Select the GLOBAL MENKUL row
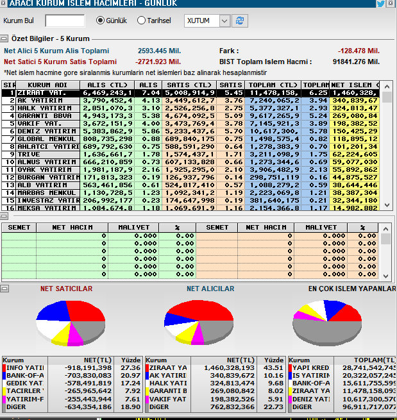The height and width of the screenshot is (420, 397). tap(190, 139)
